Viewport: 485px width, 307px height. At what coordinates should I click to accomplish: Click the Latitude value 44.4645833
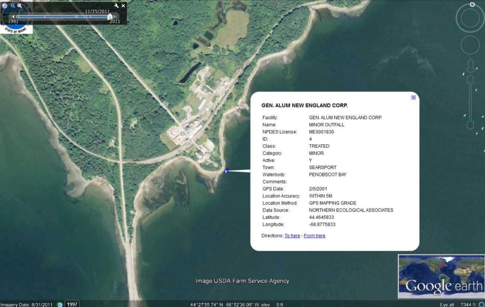(322, 218)
